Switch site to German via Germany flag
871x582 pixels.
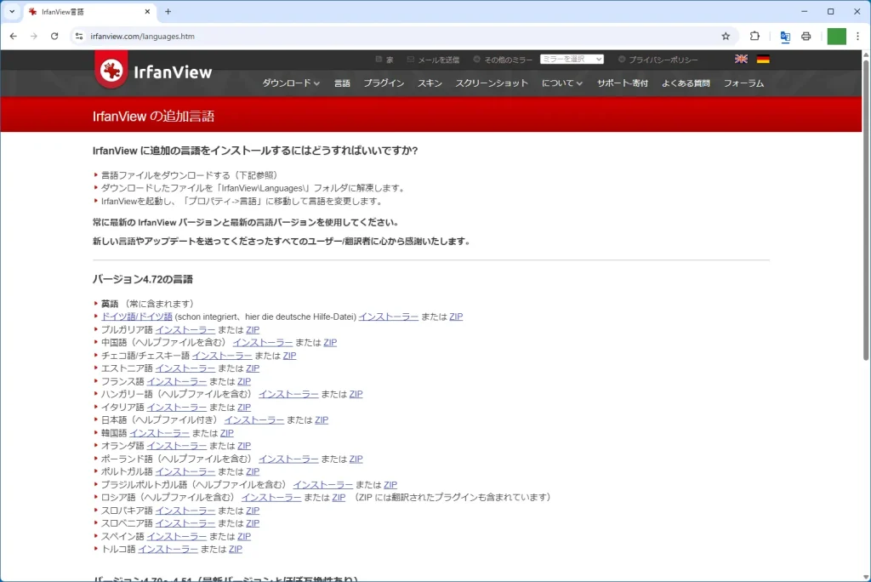(x=763, y=59)
